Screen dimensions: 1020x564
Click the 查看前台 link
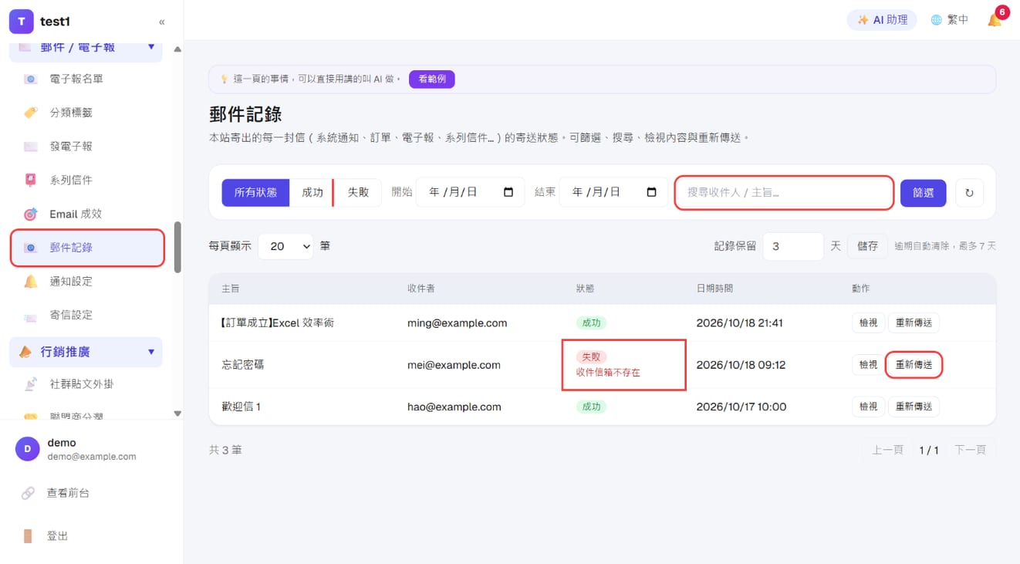68,493
